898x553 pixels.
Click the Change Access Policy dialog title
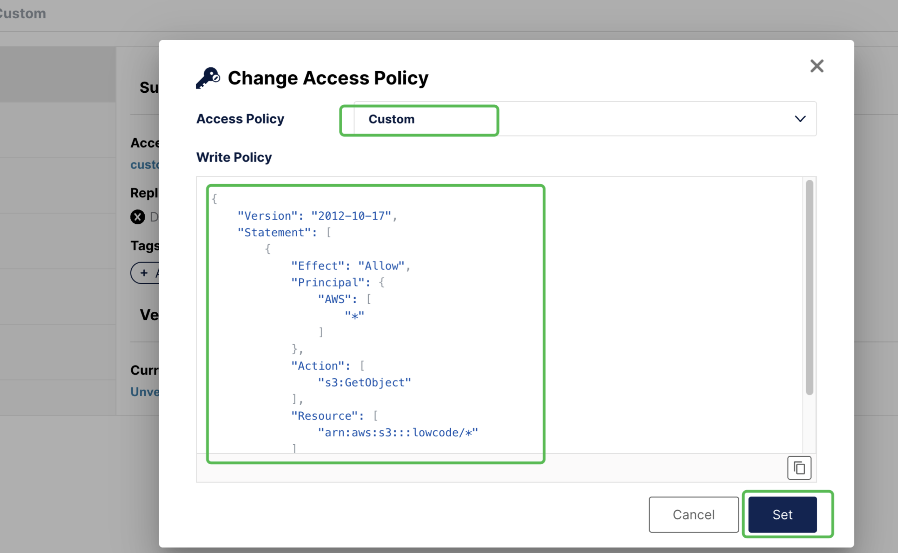point(328,77)
